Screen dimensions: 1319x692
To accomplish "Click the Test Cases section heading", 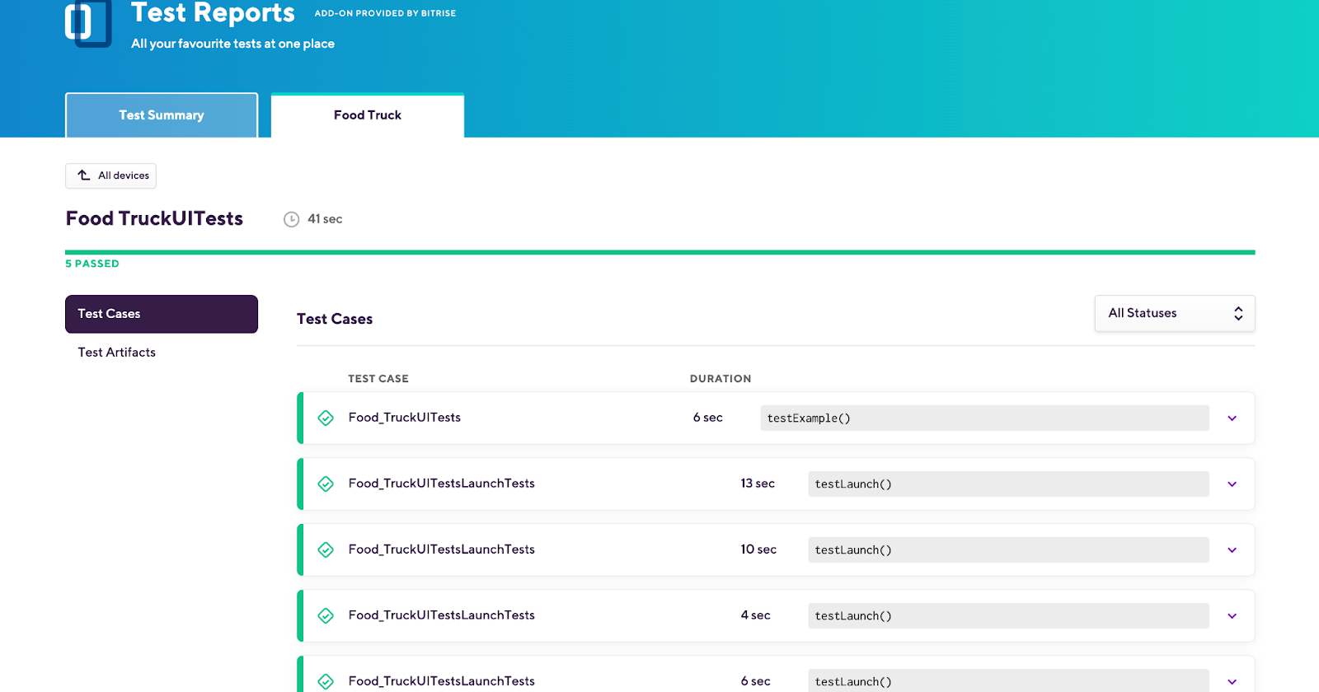I will tap(335, 319).
